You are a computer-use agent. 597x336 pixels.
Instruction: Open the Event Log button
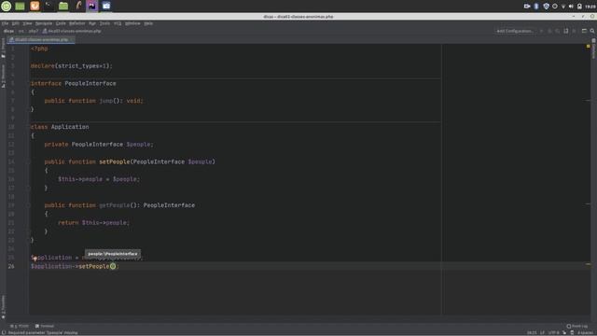(x=577, y=326)
